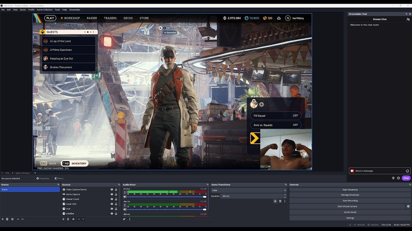Mute the second audio channel speaker icon

(x=125, y=209)
